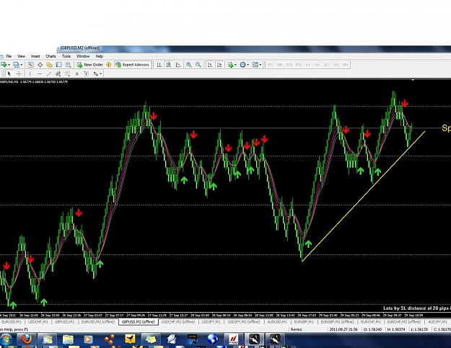This screenshot has height=348, width=451.
Task: Switch to GBPUSD,M1 chart tab
Action: (65, 322)
